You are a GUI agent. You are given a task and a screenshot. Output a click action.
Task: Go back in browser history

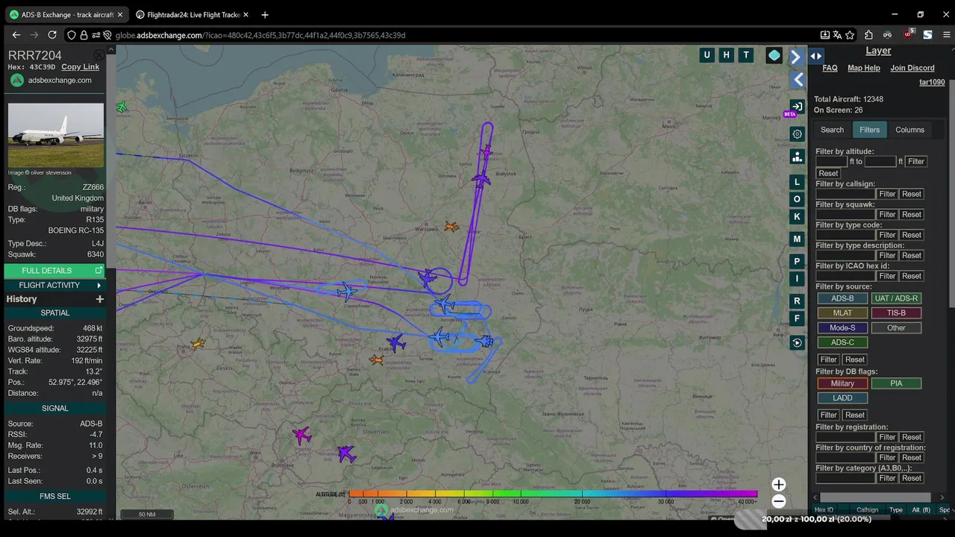point(16,35)
